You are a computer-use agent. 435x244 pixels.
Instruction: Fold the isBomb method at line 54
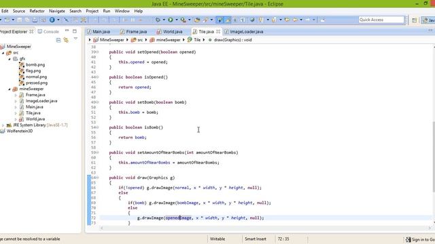[97, 127]
